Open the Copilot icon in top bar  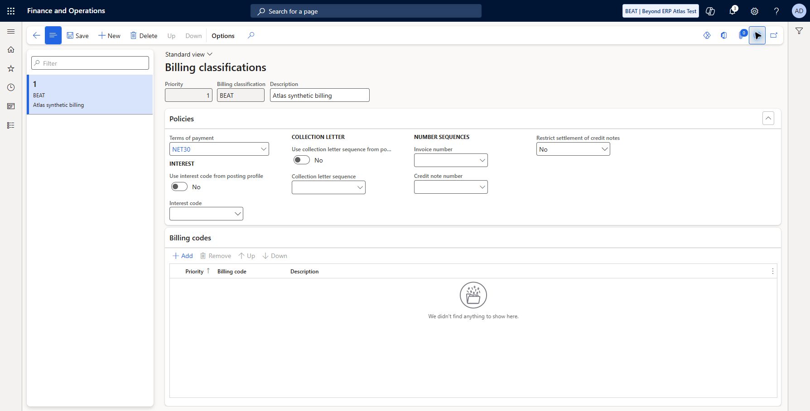(x=710, y=11)
